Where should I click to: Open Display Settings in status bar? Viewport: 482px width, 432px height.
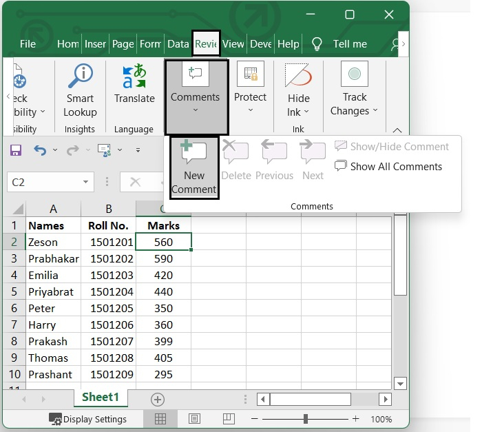[87, 419]
